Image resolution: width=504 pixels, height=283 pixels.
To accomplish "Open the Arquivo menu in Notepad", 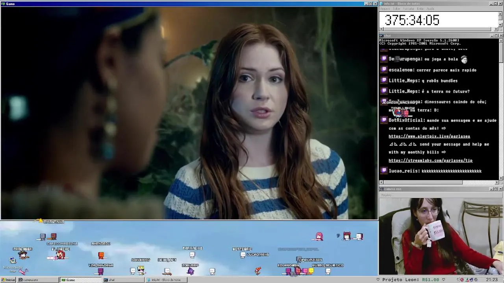I will click(385, 9).
